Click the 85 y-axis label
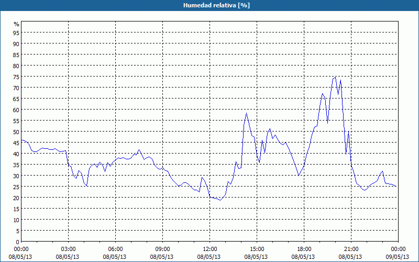 click(x=16, y=54)
